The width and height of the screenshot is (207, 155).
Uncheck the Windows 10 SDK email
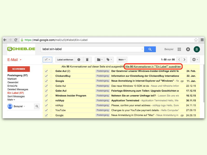pyautogui.click(x=46, y=86)
